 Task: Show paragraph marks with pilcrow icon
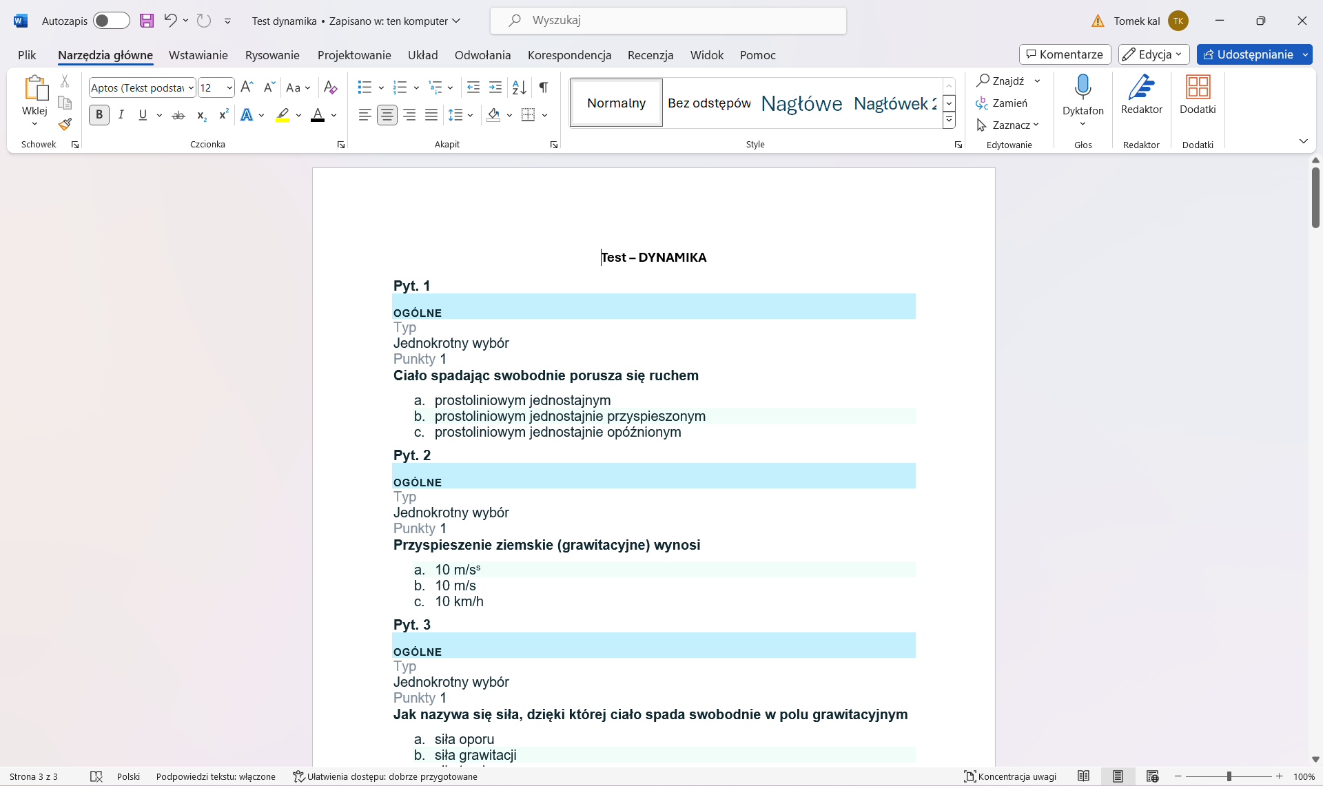point(544,87)
